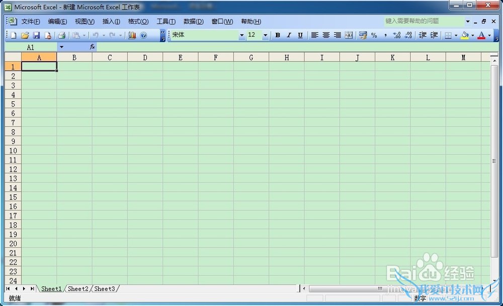The height and width of the screenshot is (306, 503).
Task: Save the workbook using the floppy disk icon
Action: point(37,35)
